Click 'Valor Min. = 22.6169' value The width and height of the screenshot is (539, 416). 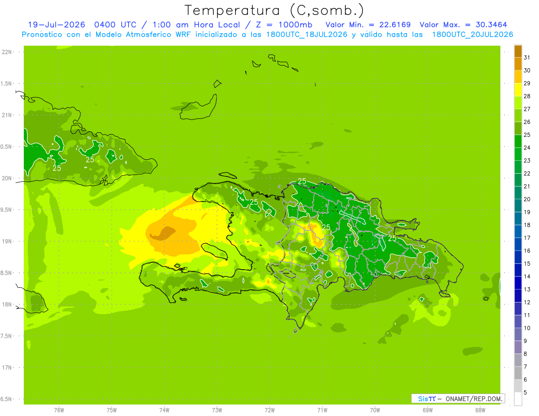tap(368, 25)
